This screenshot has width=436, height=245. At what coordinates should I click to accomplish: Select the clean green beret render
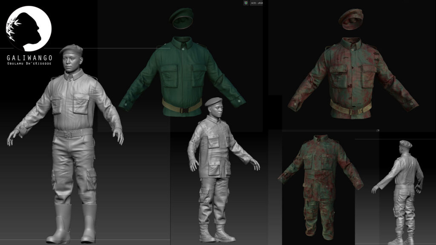(181, 17)
